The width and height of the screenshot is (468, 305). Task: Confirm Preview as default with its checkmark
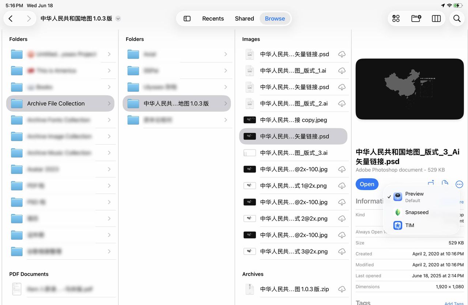pyautogui.click(x=389, y=197)
